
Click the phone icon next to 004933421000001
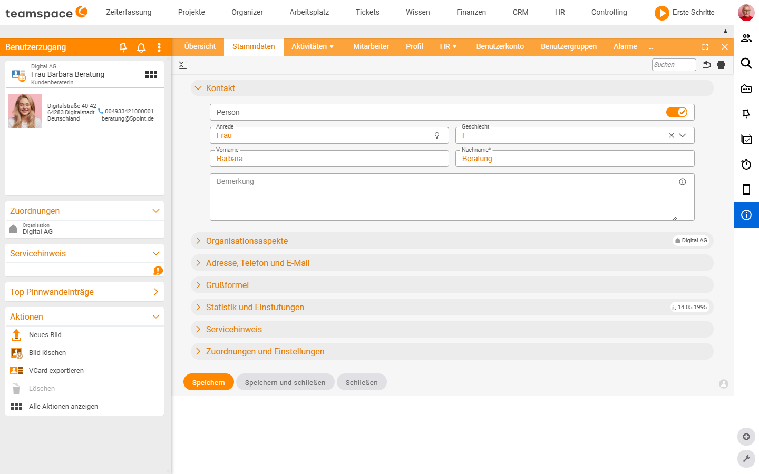tap(101, 111)
